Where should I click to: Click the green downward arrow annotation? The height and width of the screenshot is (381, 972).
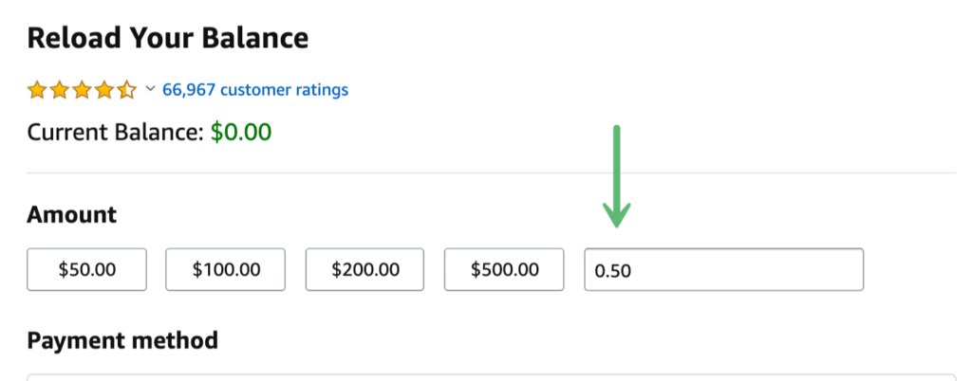(617, 176)
